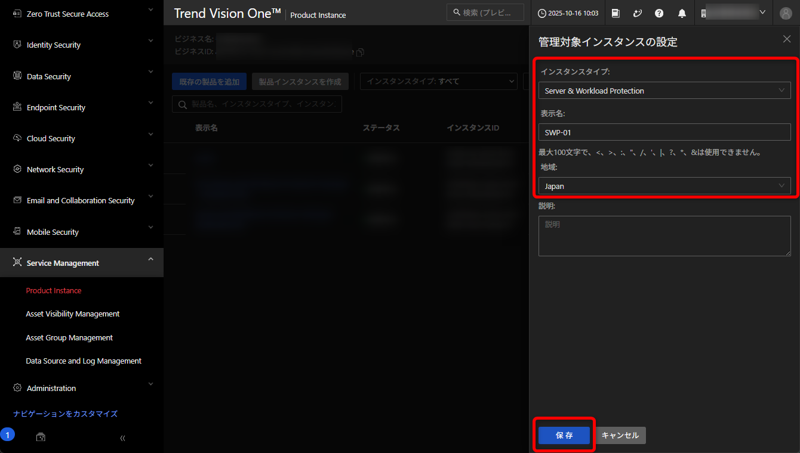Image resolution: width=800 pixels, height=453 pixels.
Task: Click the Network Security shield icon
Action: click(17, 169)
